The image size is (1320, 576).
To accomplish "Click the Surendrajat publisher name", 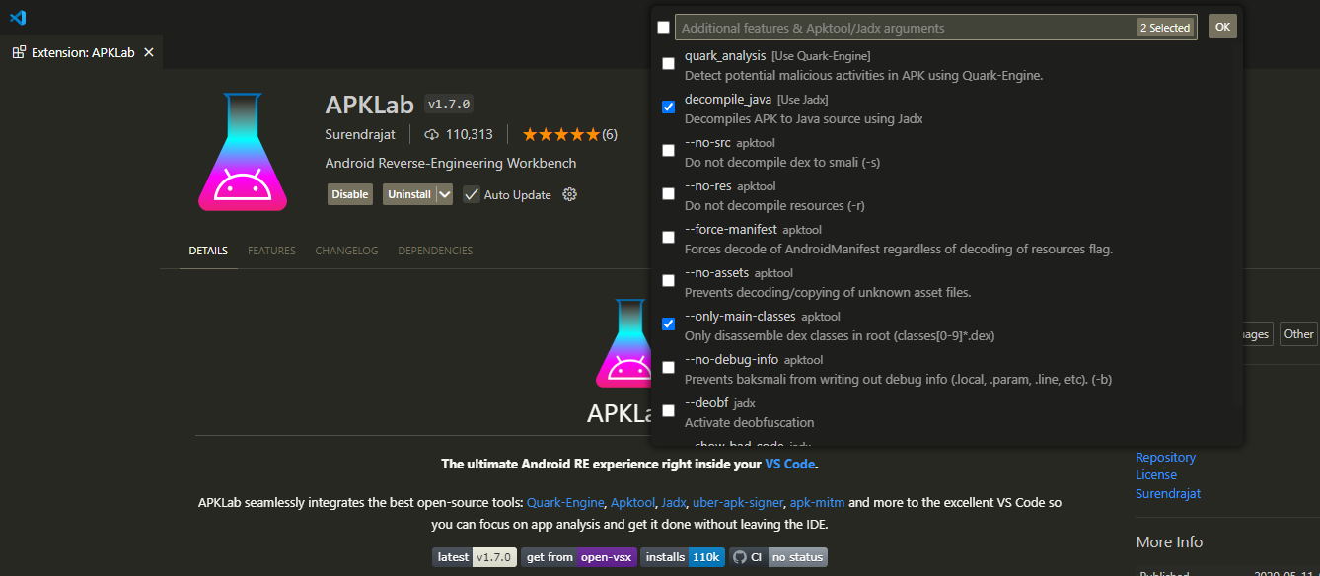I will [360, 134].
